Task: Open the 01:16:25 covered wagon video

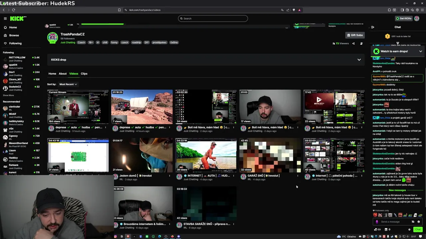Action: coord(142,107)
